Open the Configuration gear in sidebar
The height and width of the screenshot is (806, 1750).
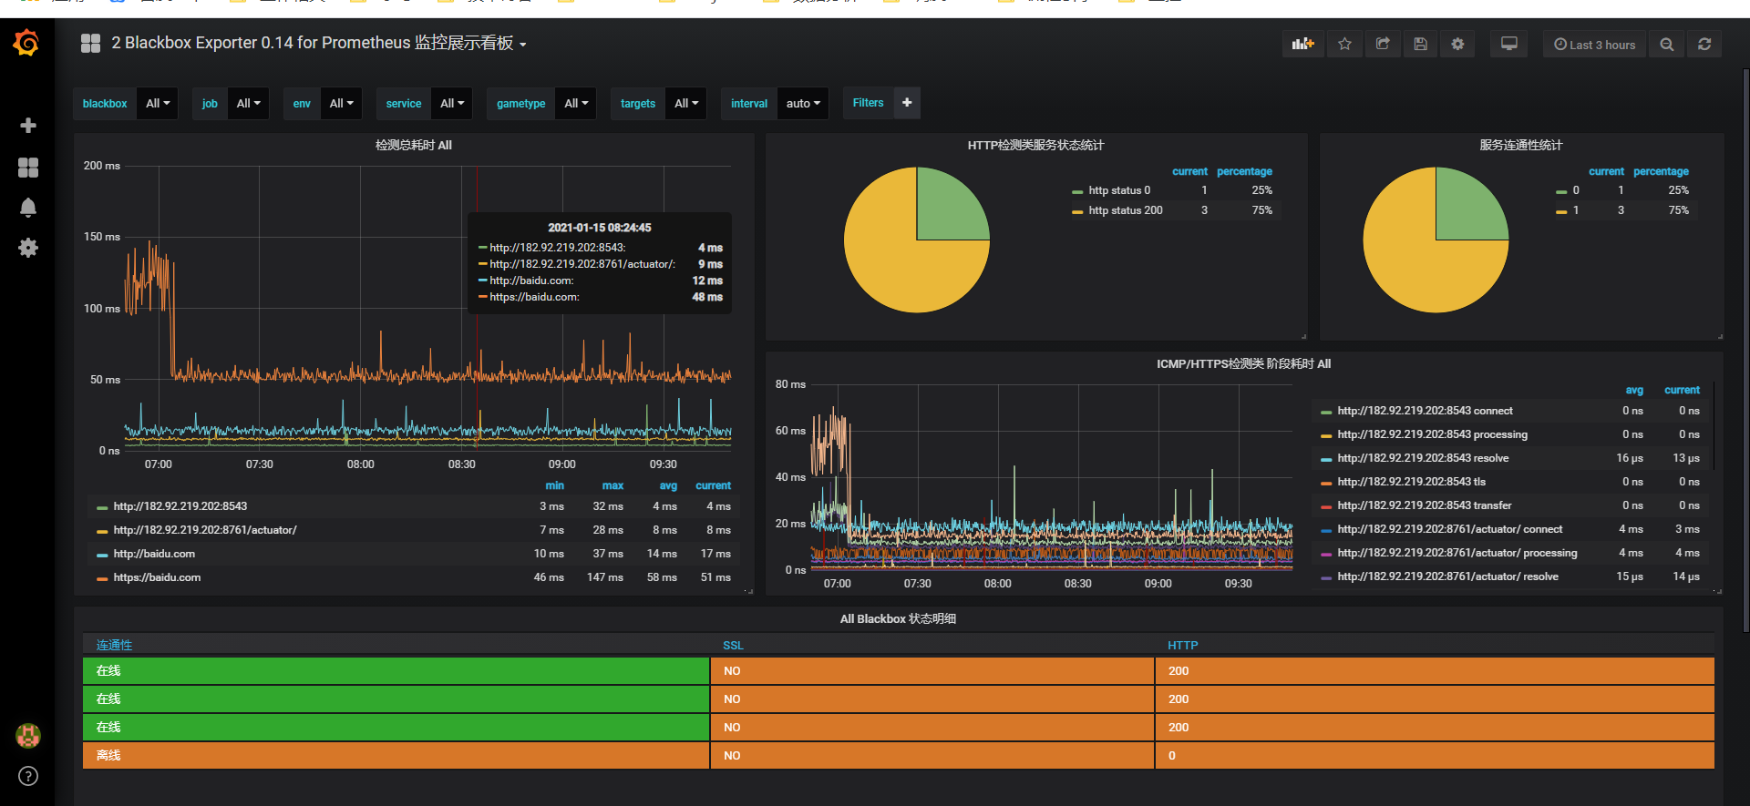28,248
